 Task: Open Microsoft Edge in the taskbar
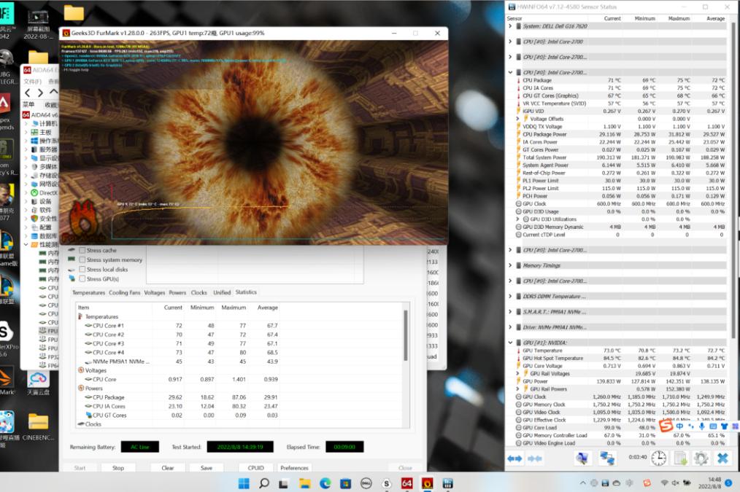coord(325,483)
